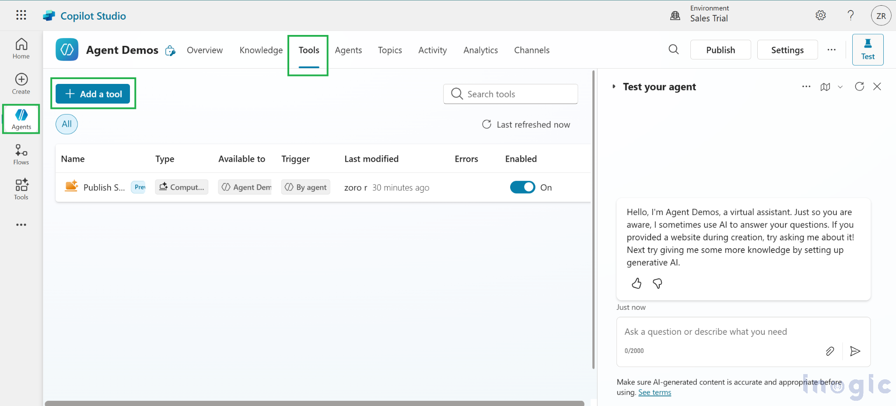Give thumbs down to greeting message

tap(657, 284)
